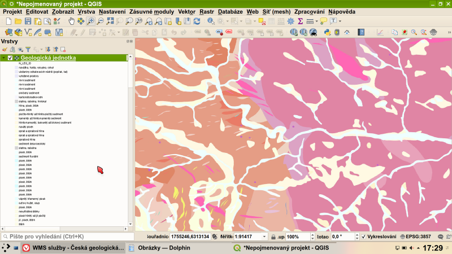Click the search locator input field
This screenshot has width=452, height=254.
[x=68, y=237]
